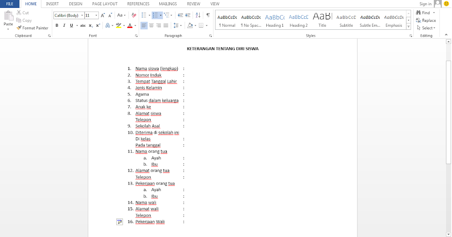The height and width of the screenshot is (237, 452).
Task: Activate the Format Painter brush
Action: coord(32,28)
